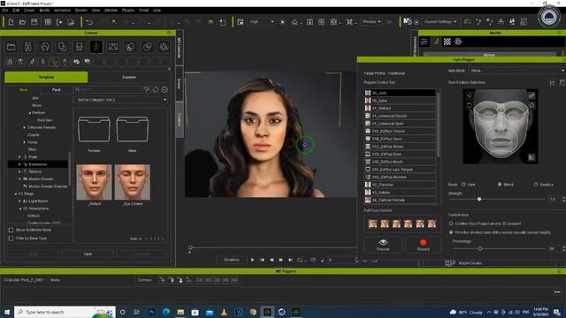566x318 pixels.
Task: Click the refresh icon beside the search box
Action: [x=156, y=89]
